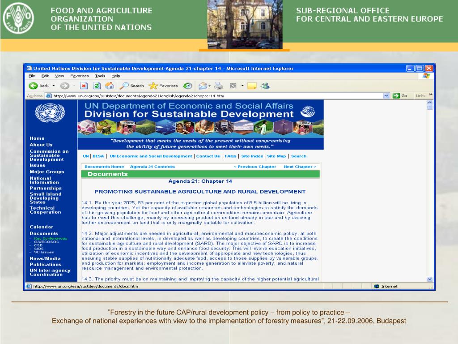Click inside the Address URL field
The width and height of the screenshot is (458, 344).
218,96
